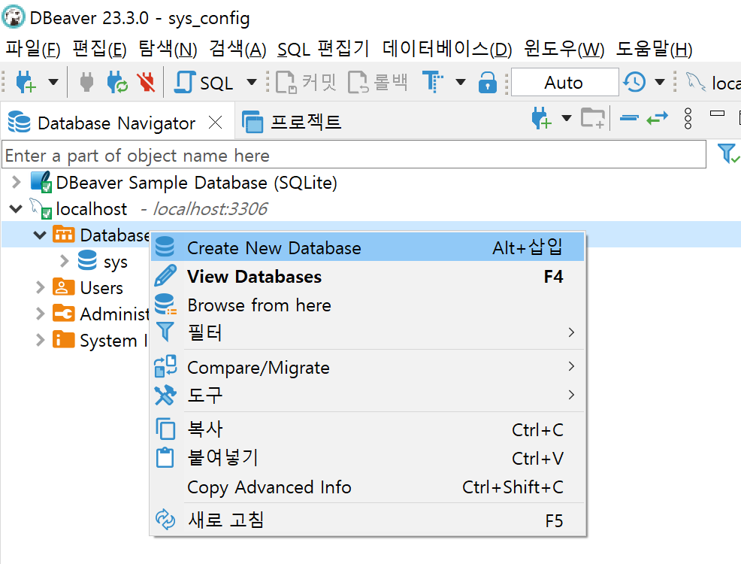This screenshot has height=564, width=741.
Task: Choose Create New Database from context menu
Action: (367, 247)
